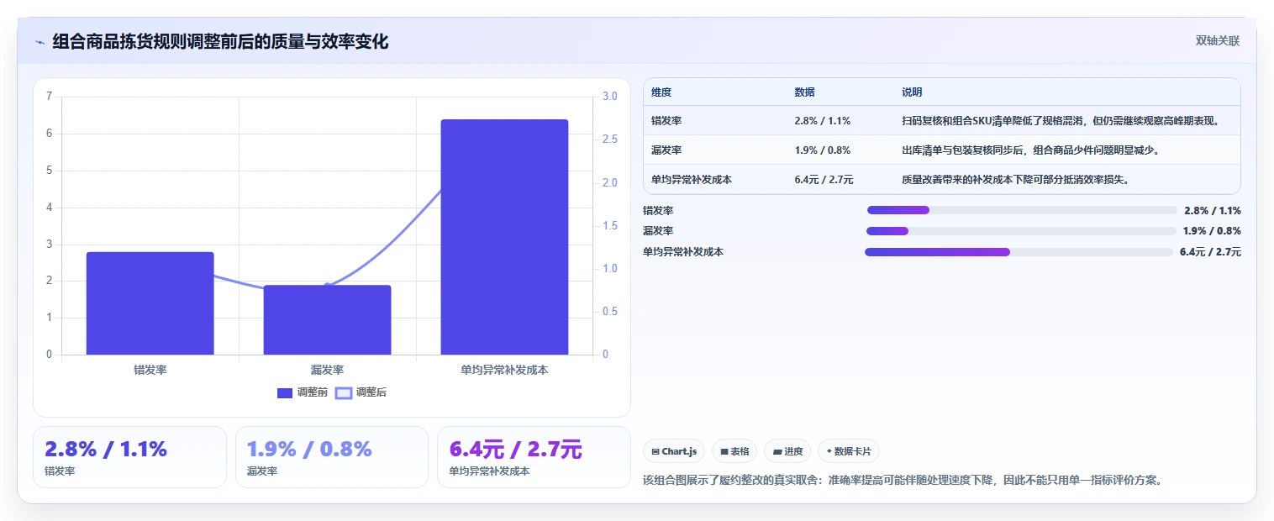Viewport: 1274px width, 521px height.
Task: Select the 单均异常补发成本 table row cell
Action: 692,180
